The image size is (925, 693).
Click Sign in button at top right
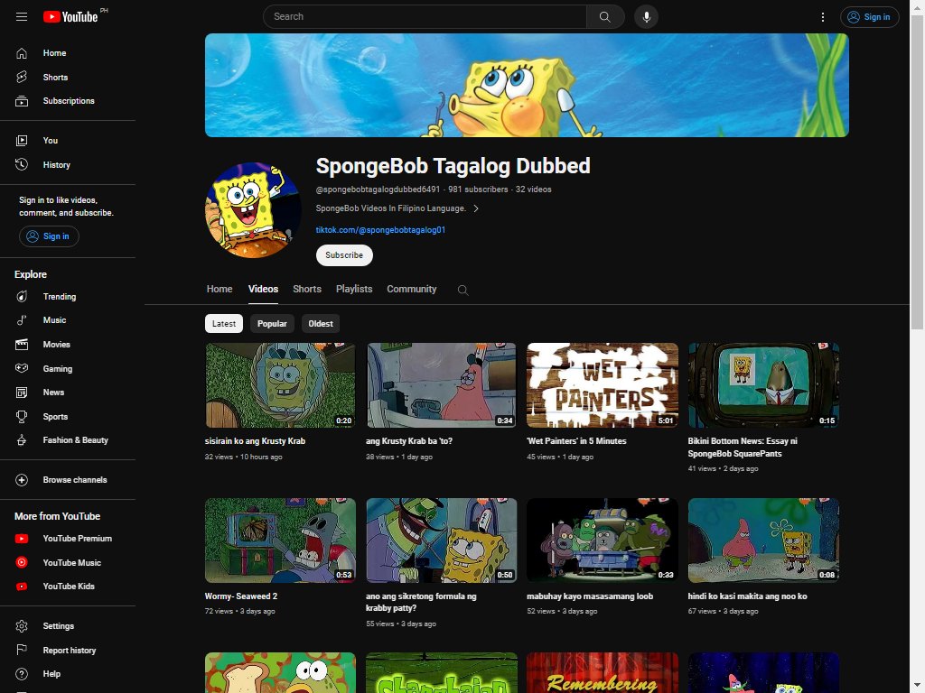(x=870, y=17)
